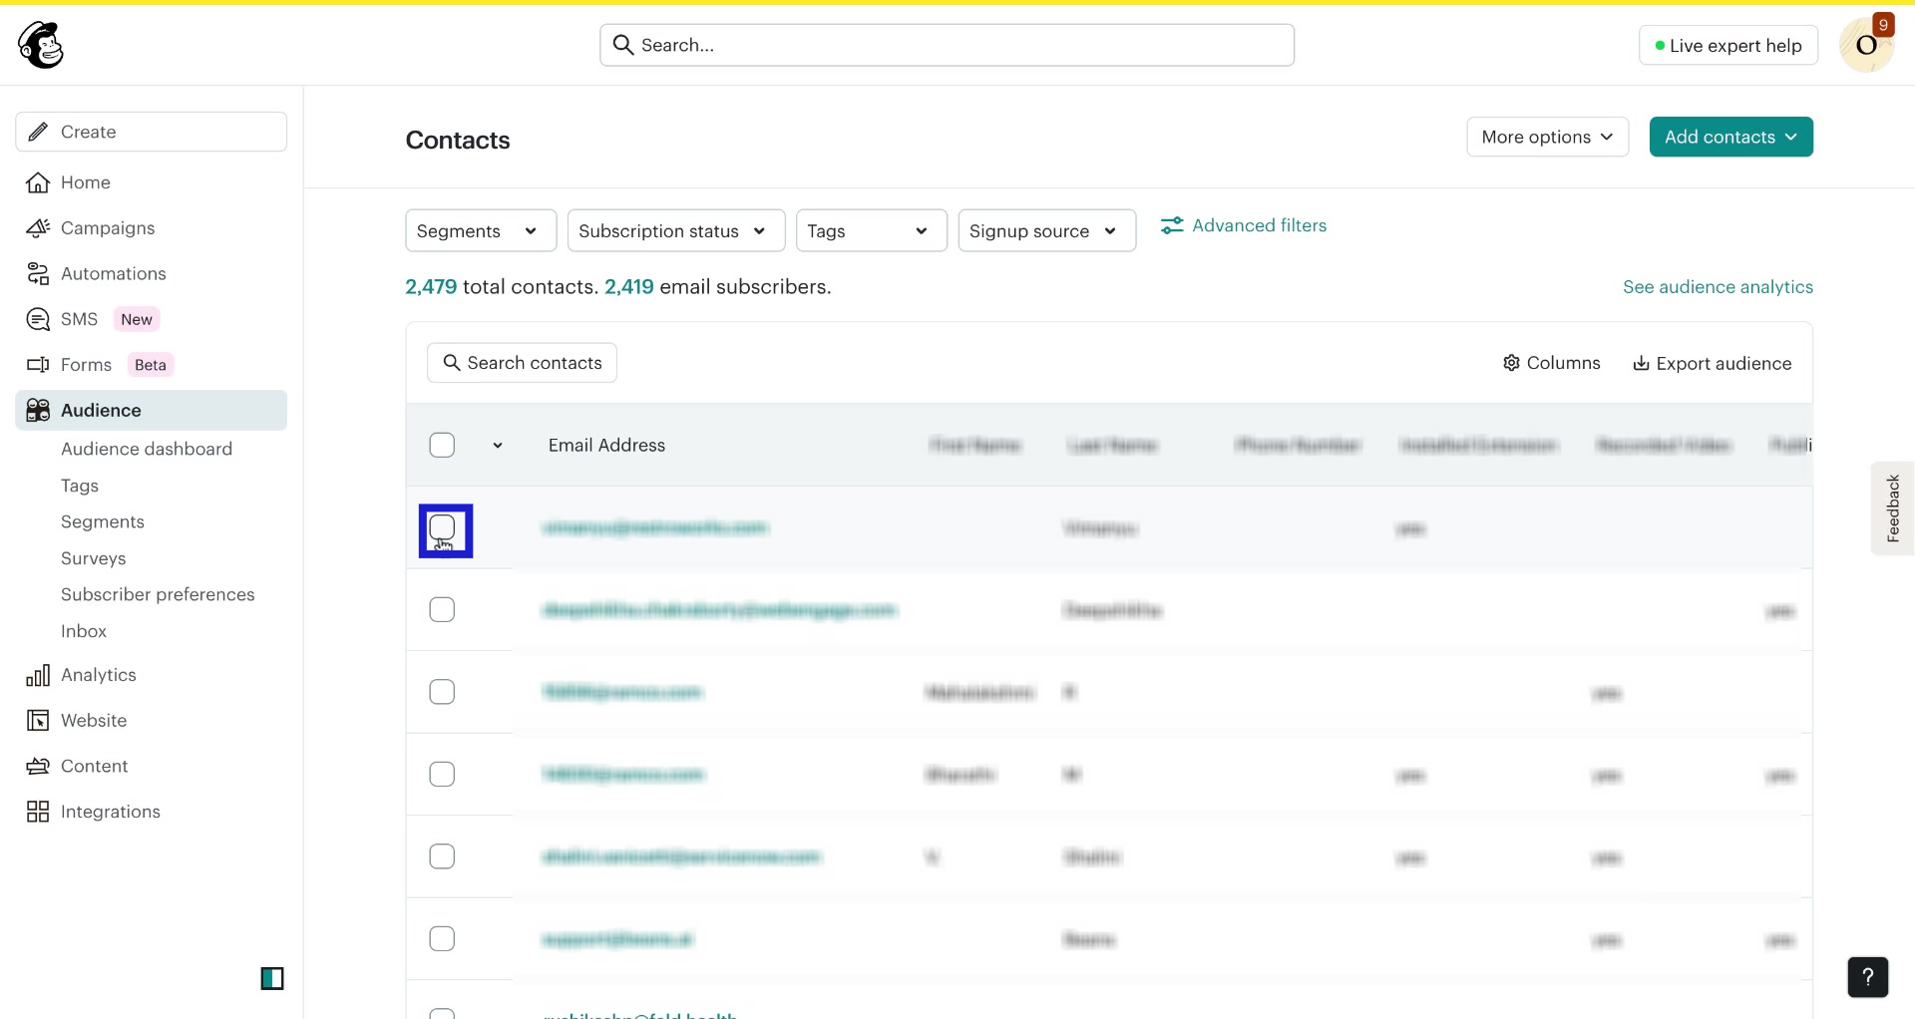
Task: Open the More options dropdown
Action: coord(1547,137)
